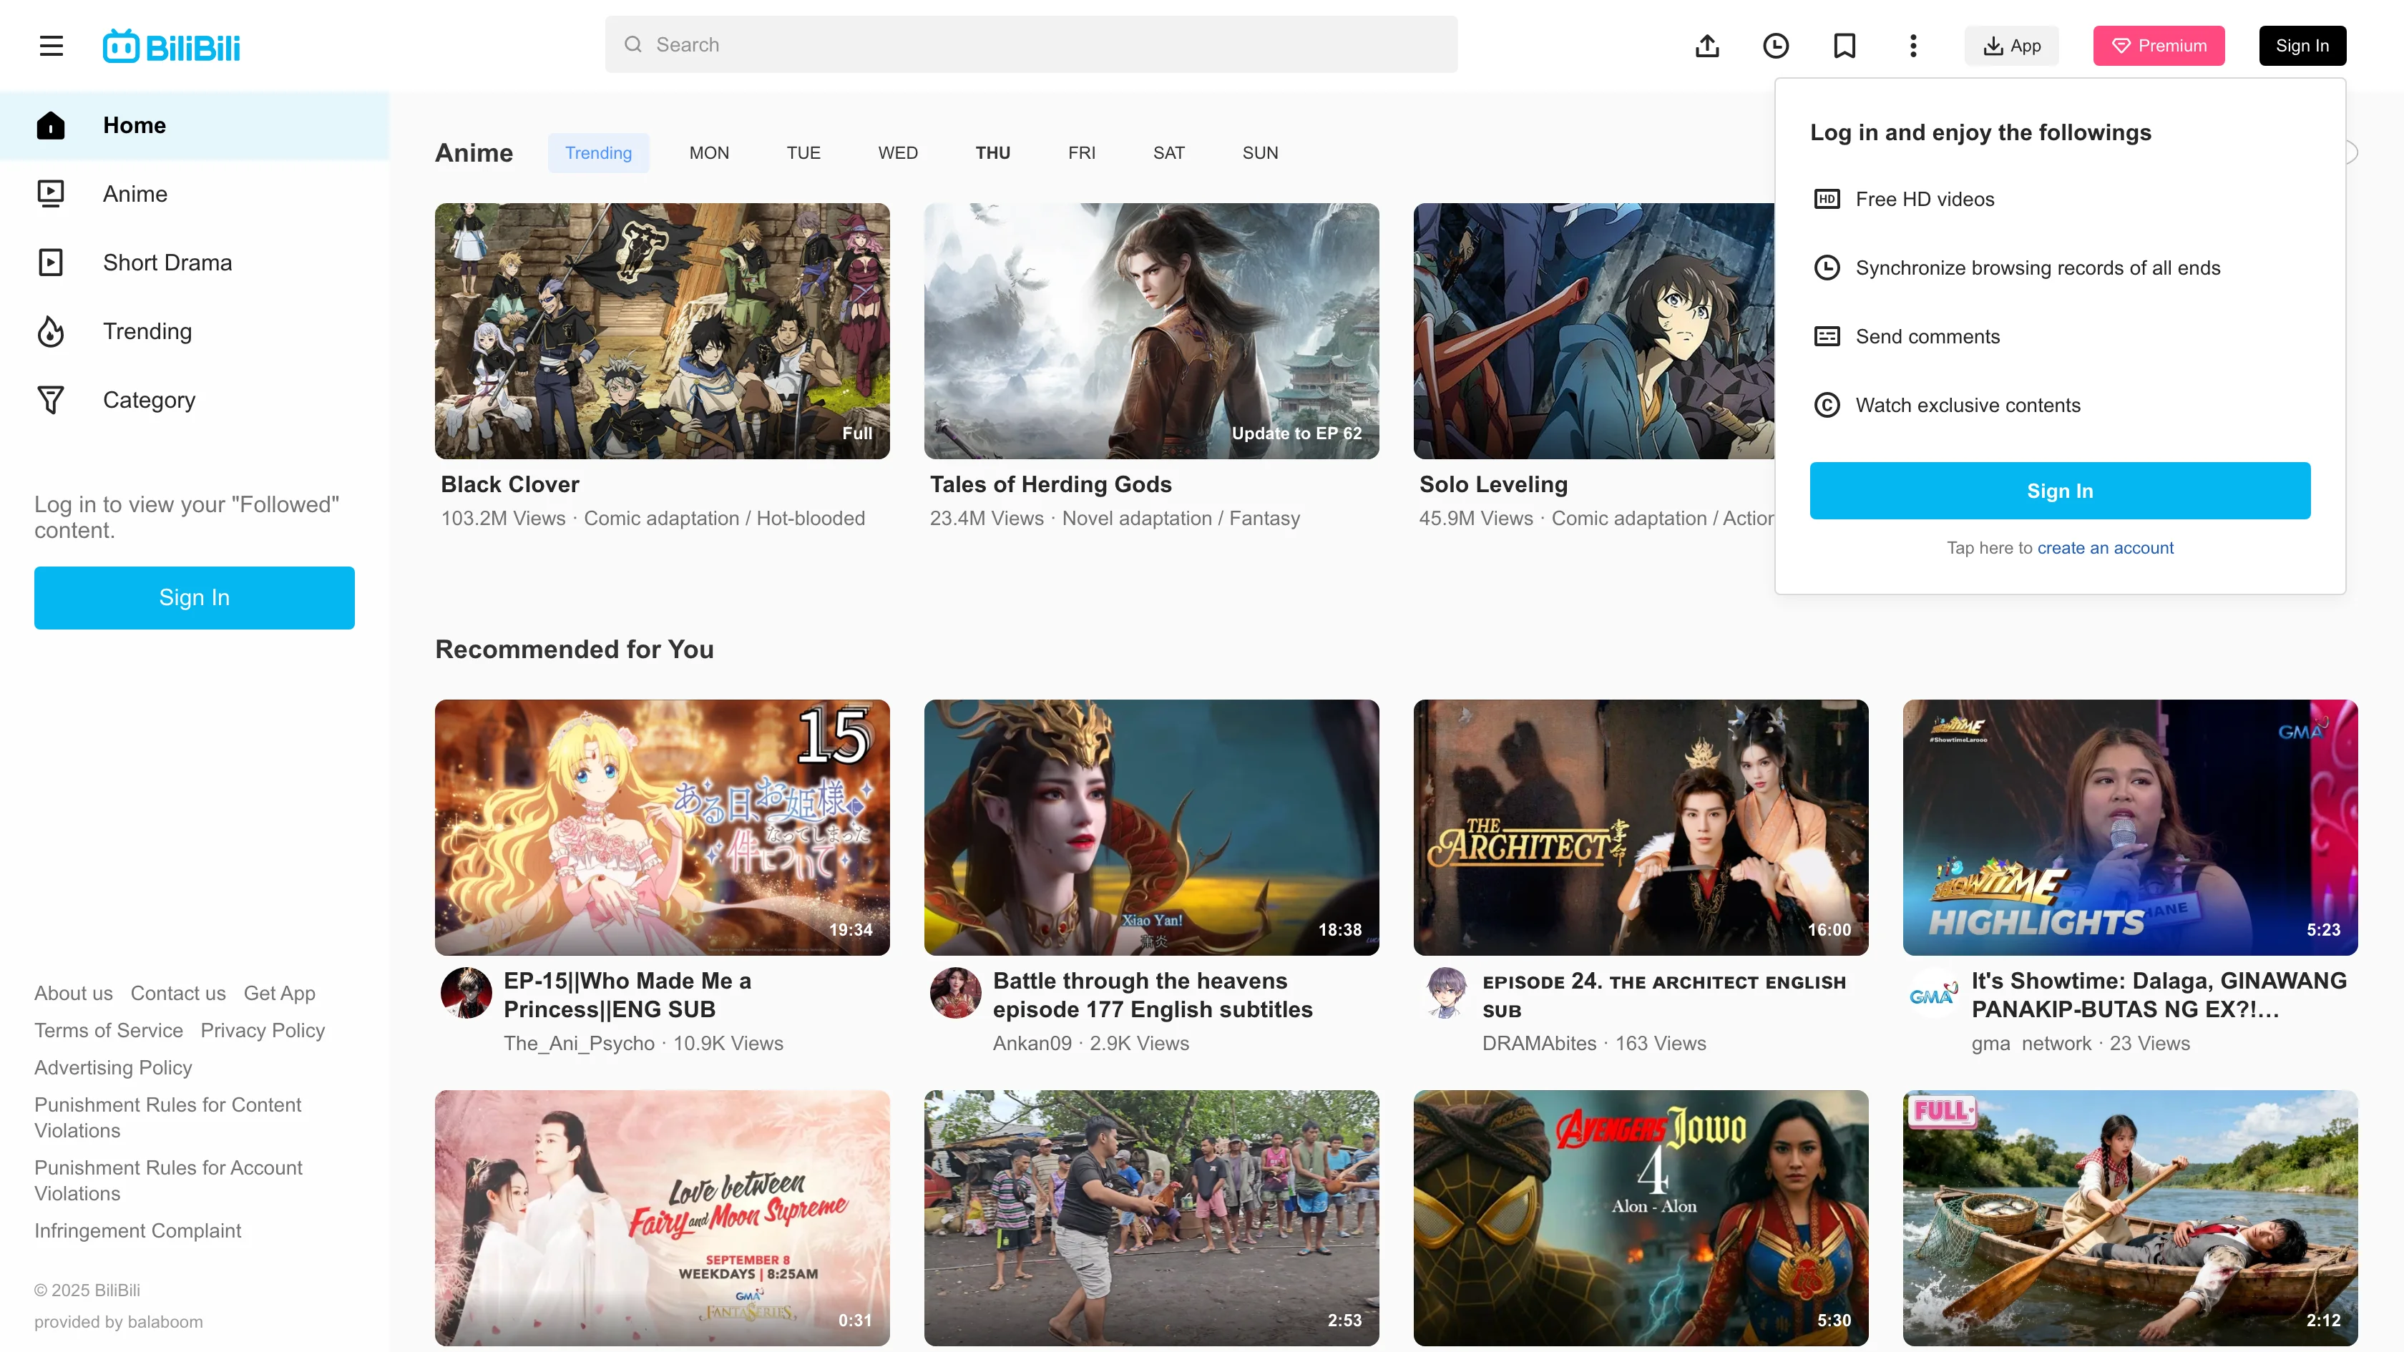Click the BiliBili logo
Viewport: 2404px width, 1352px height.
pyautogui.click(x=172, y=46)
